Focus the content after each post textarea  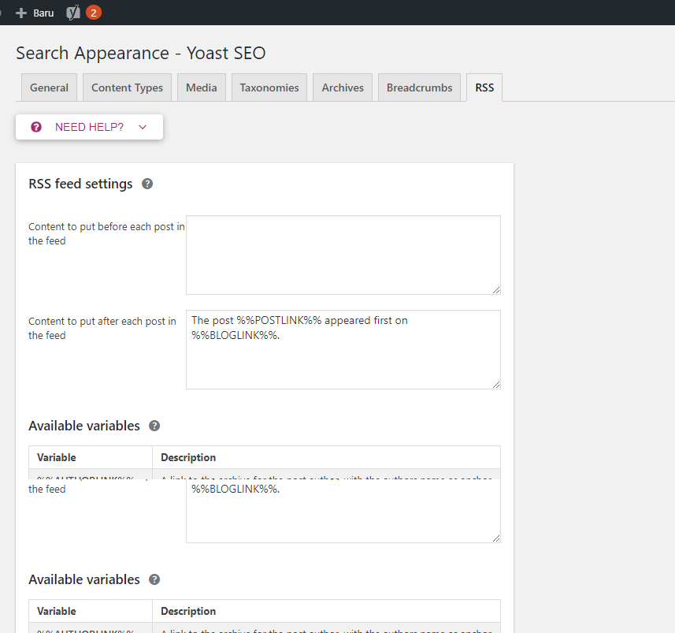tap(343, 349)
